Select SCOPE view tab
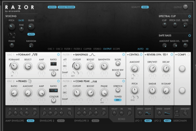The width and height of the screenshot is (196, 131). [116, 49]
